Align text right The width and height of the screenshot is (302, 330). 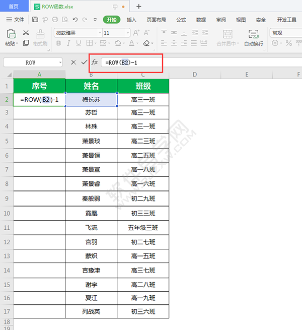(x=184, y=43)
